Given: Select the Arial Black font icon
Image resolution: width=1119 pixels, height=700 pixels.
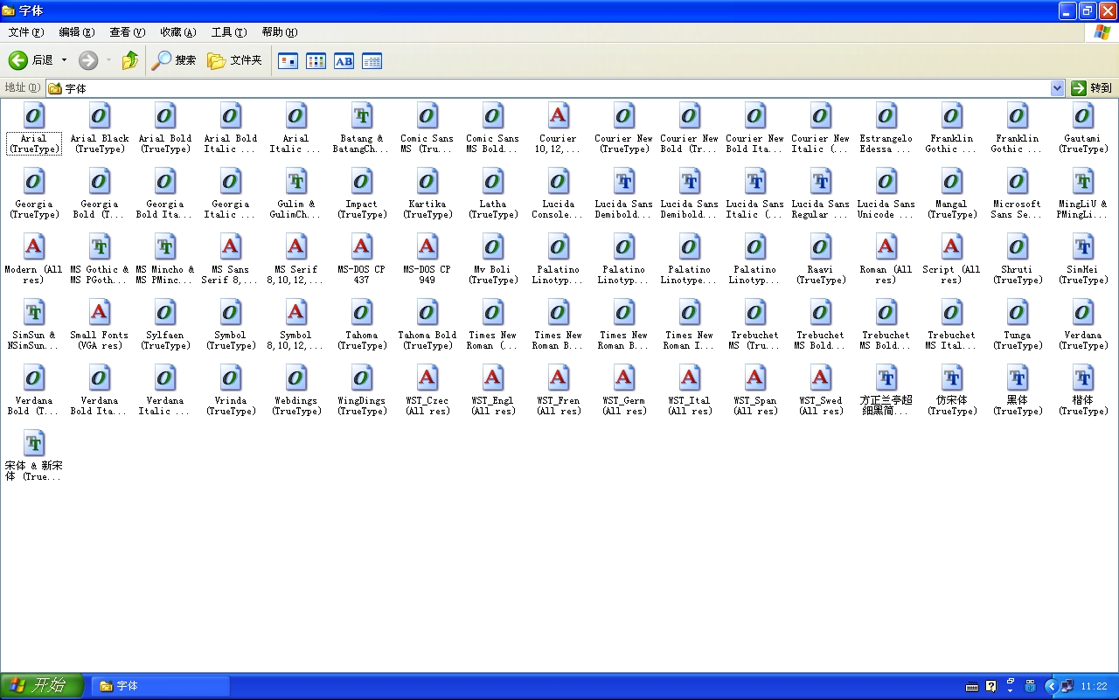Looking at the screenshot, I should click(x=100, y=115).
